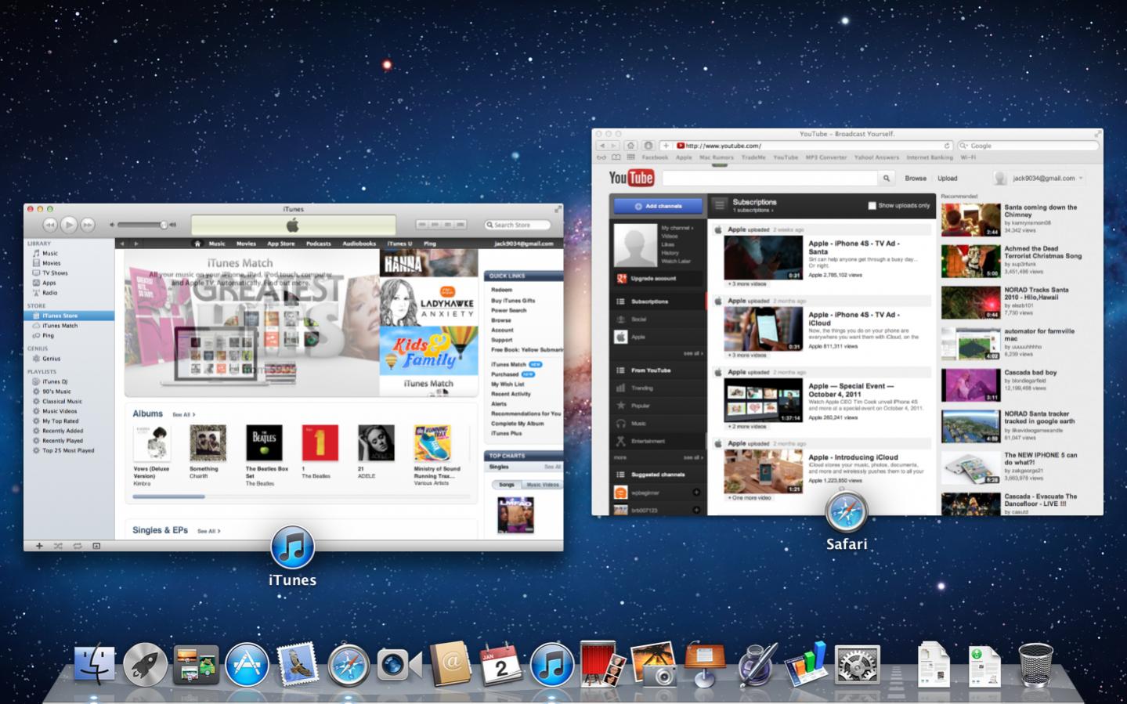Open FaceTime from the Dock
This screenshot has height=704, width=1127.
click(399, 665)
